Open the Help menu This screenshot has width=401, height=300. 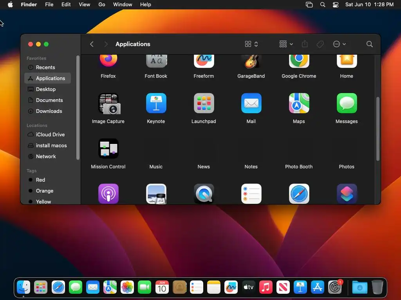146,5
